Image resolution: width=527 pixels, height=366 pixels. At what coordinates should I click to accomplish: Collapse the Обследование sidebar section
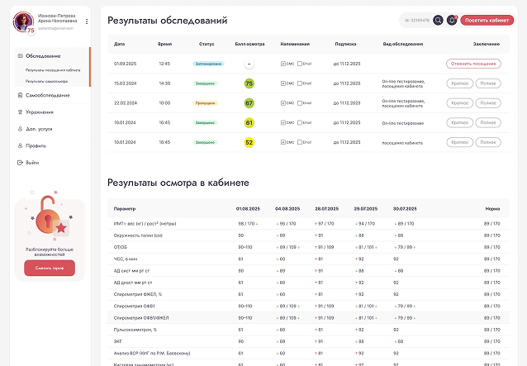tap(43, 55)
